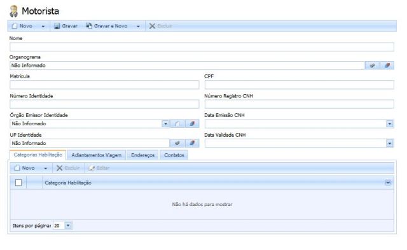This screenshot has width=407, height=250.
Task: Click the 'Não há dados para mostrar' text
Action: click(x=202, y=205)
